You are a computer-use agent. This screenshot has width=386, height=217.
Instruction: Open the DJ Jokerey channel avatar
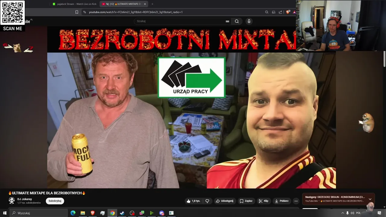(12, 201)
